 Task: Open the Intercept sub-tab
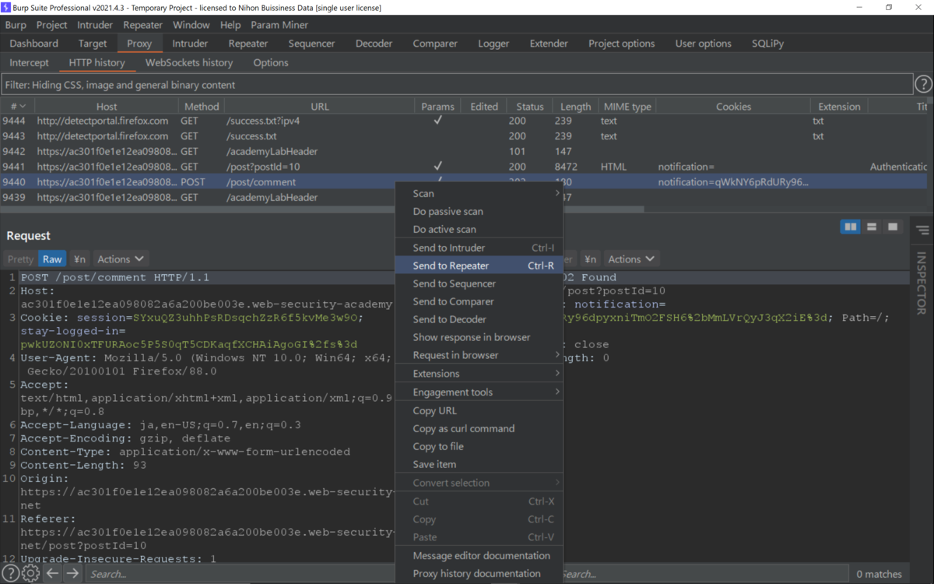(29, 62)
